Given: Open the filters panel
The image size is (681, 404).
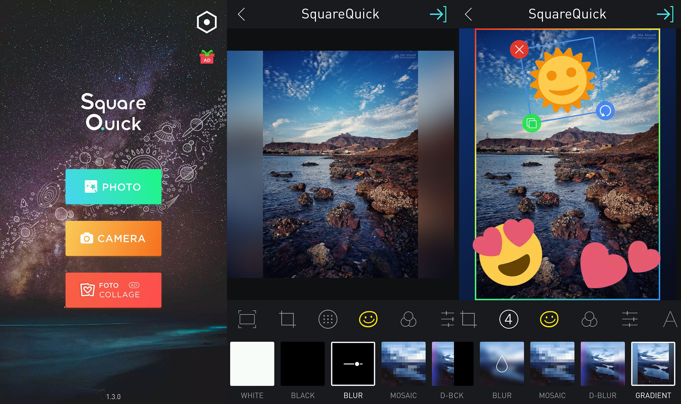Looking at the screenshot, I should click(409, 319).
